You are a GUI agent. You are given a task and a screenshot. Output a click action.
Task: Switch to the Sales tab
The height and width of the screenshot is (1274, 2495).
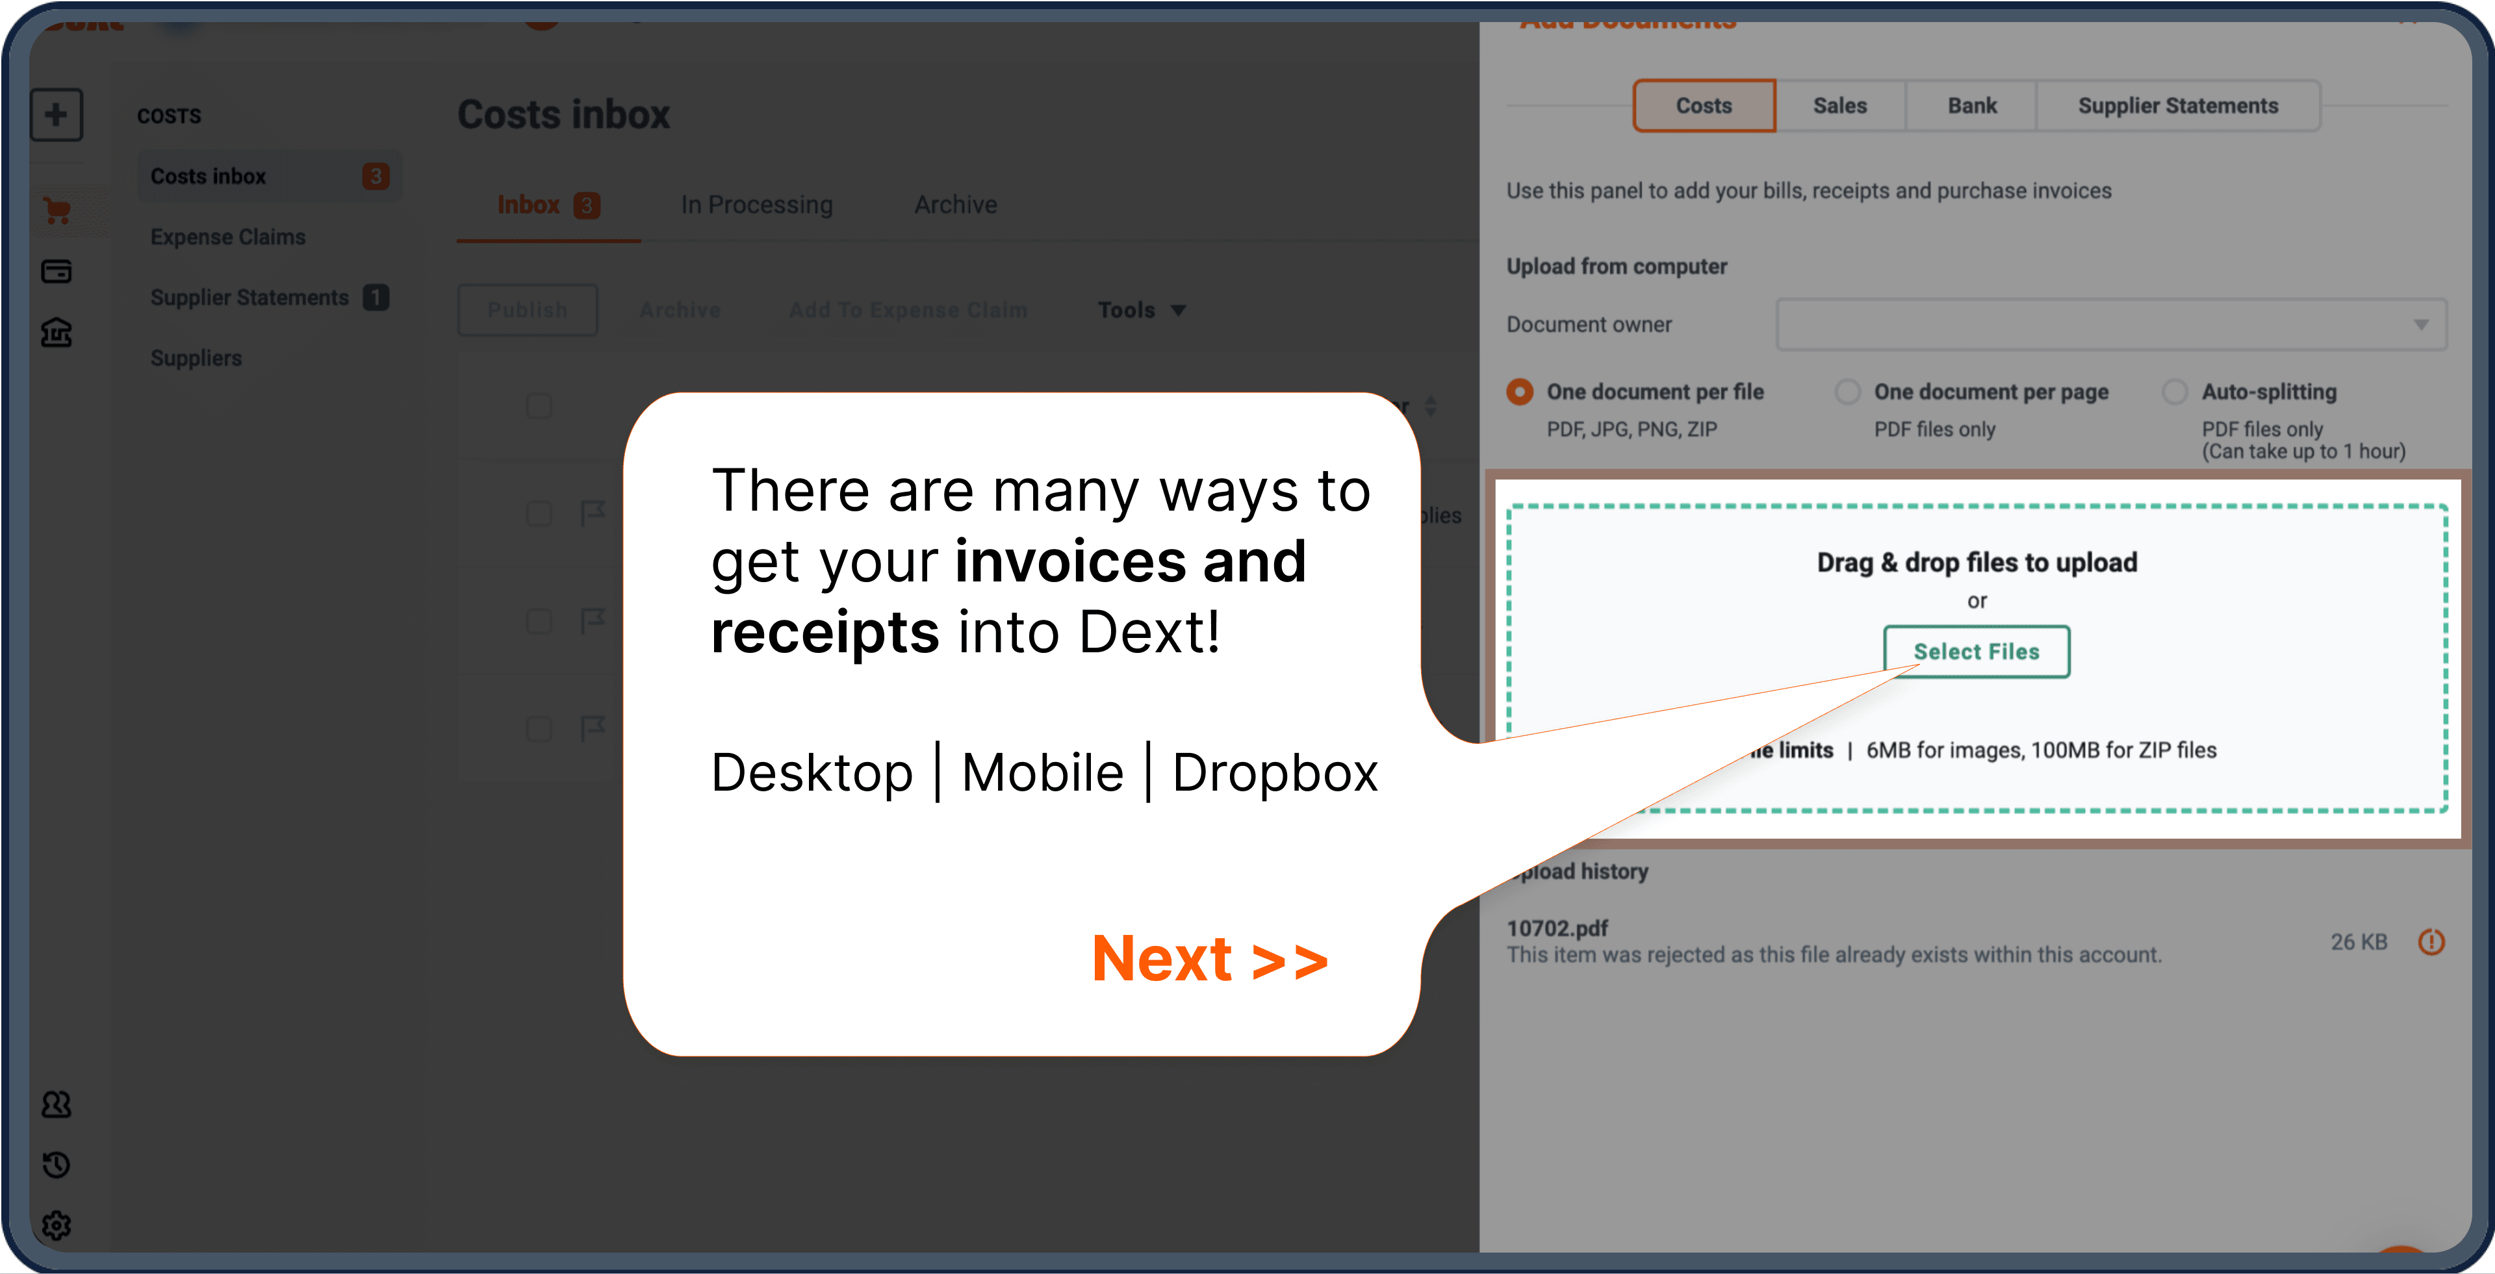click(x=1839, y=104)
